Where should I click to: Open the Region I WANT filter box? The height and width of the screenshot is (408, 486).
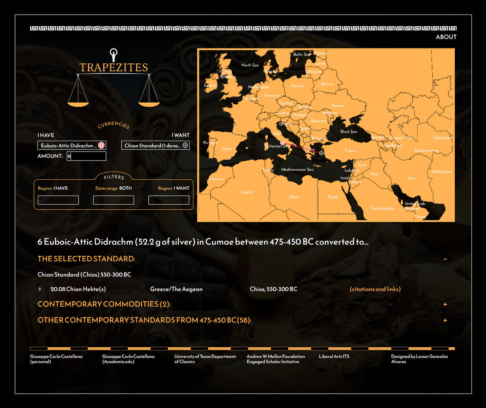pos(169,200)
